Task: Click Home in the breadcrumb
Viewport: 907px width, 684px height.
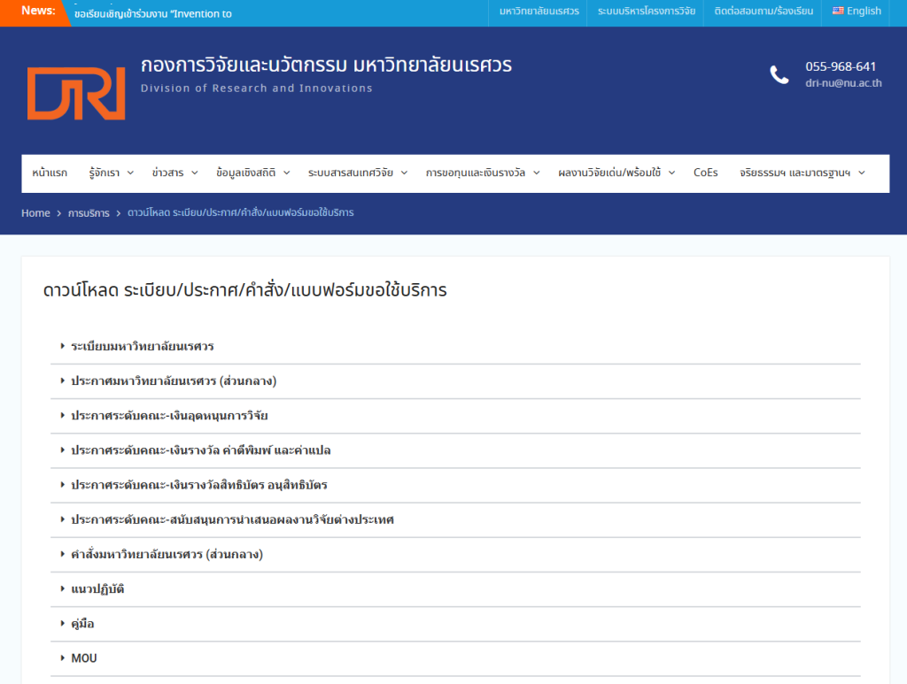Action: coord(35,213)
